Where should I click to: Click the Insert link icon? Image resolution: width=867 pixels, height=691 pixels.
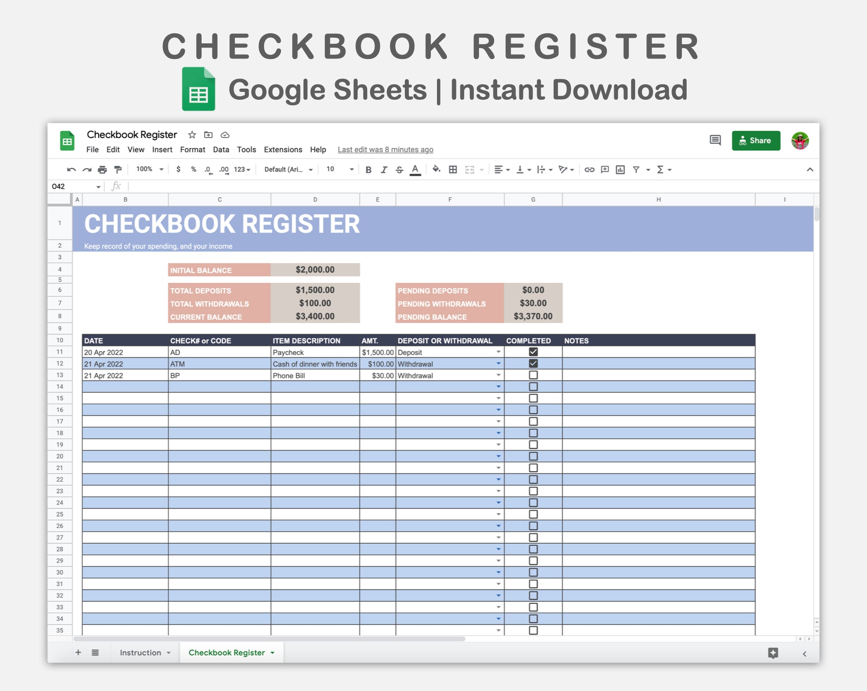coord(589,169)
